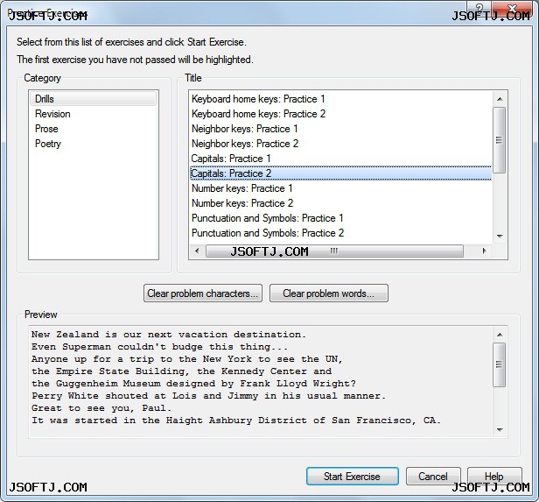This screenshot has height=502, width=539.
Task: Click preview line about Haight Ashbury District
Action: point(236,421)
